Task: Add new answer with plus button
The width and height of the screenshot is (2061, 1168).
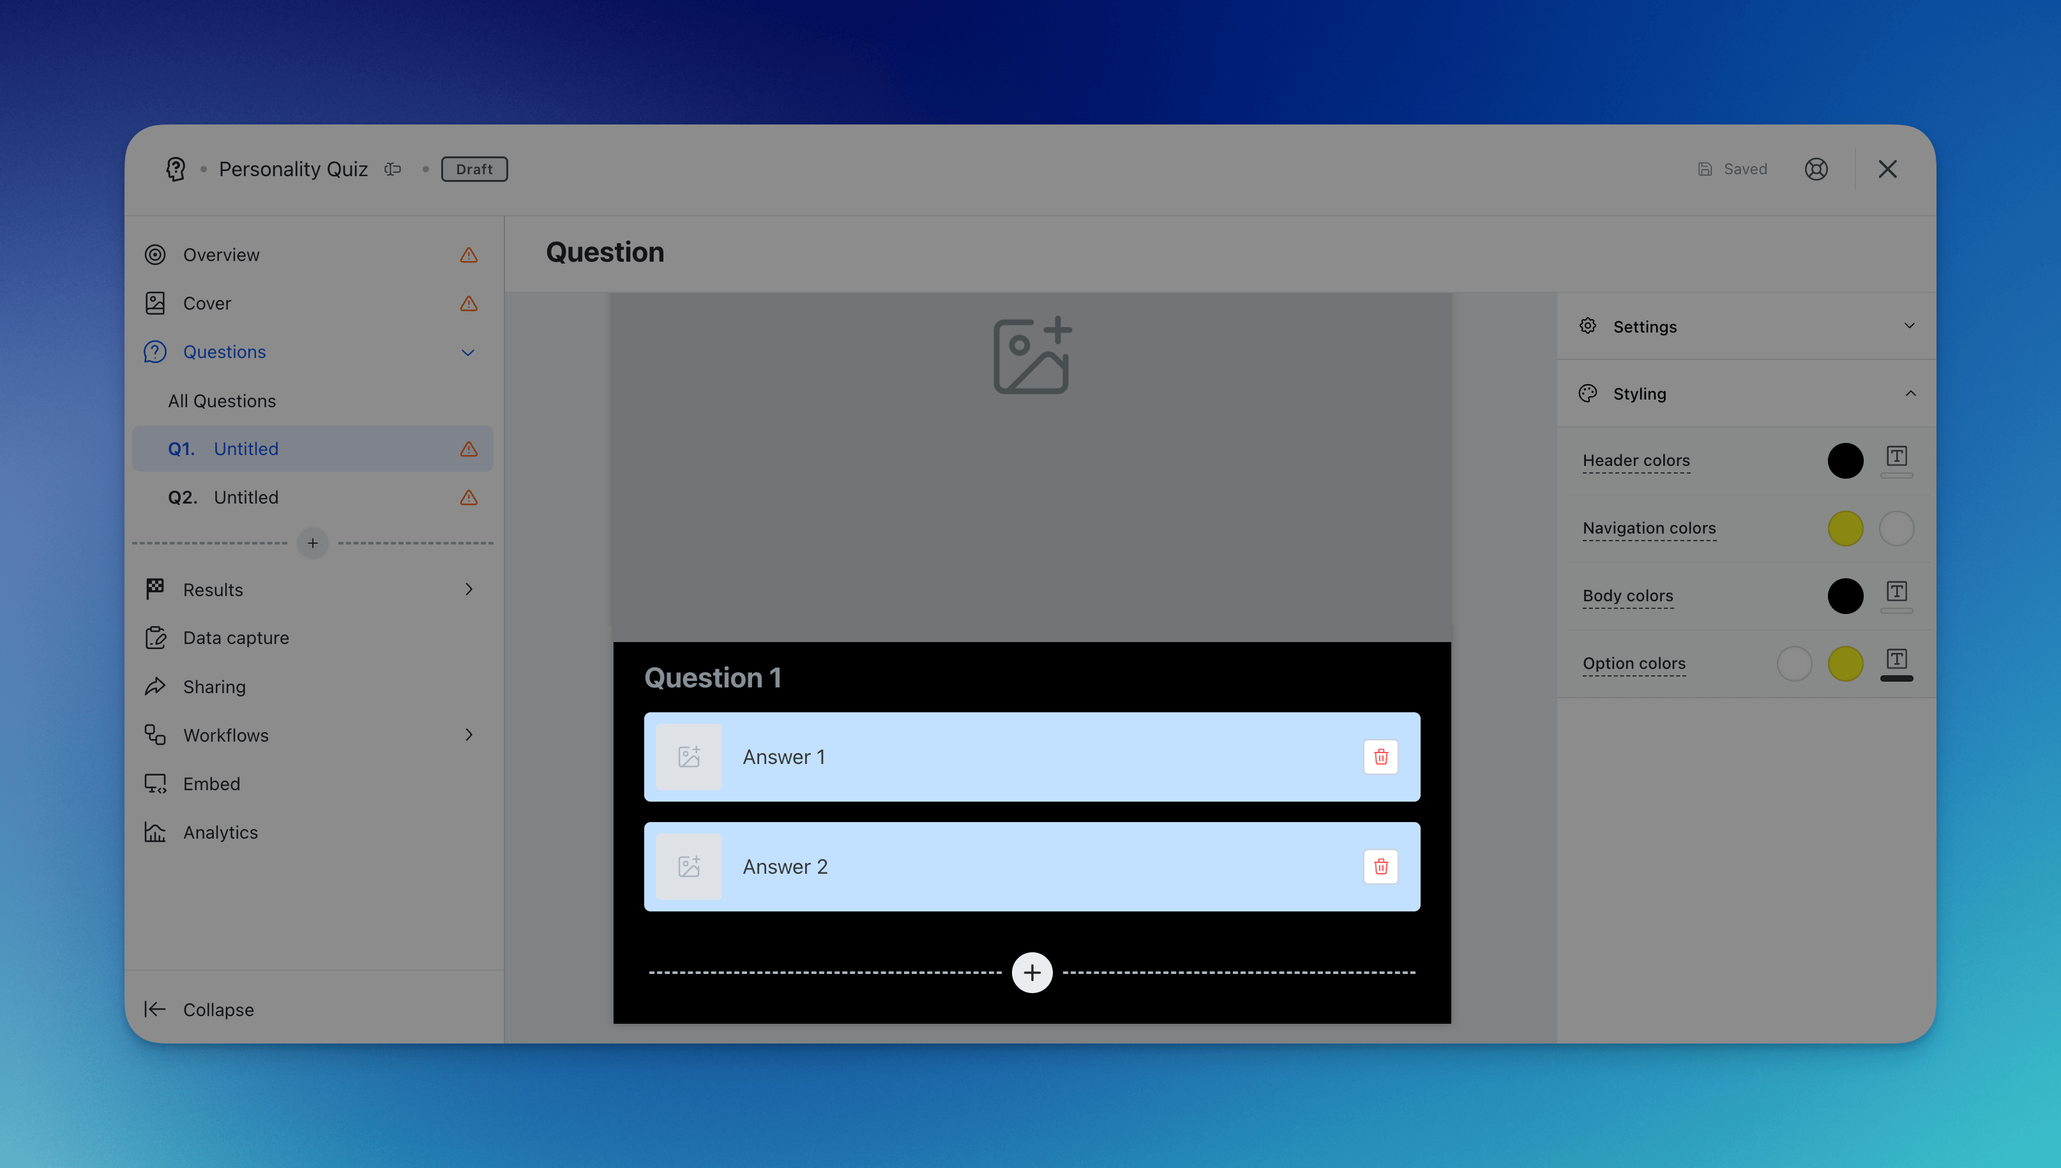Action: pos(1032,972)
